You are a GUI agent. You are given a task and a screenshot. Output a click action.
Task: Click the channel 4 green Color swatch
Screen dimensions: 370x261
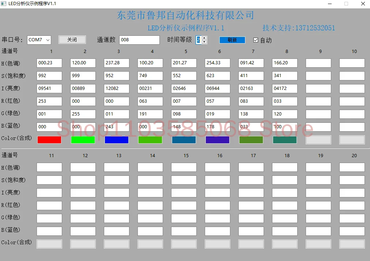[150, 140]
